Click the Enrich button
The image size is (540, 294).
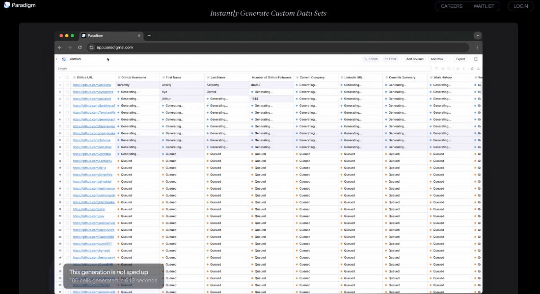coord(371,59)
